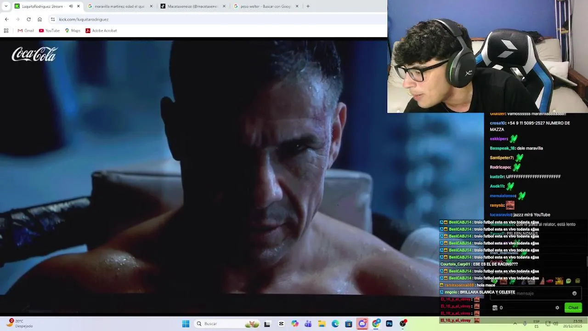Open Microsoft Edge from the taskbar
588x331 pixels.
click(x=335, y=324)
